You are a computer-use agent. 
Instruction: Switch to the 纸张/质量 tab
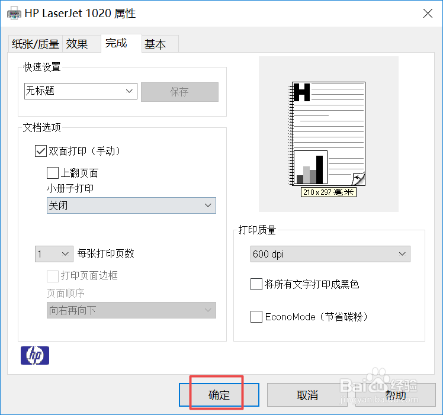coord(36,44)
